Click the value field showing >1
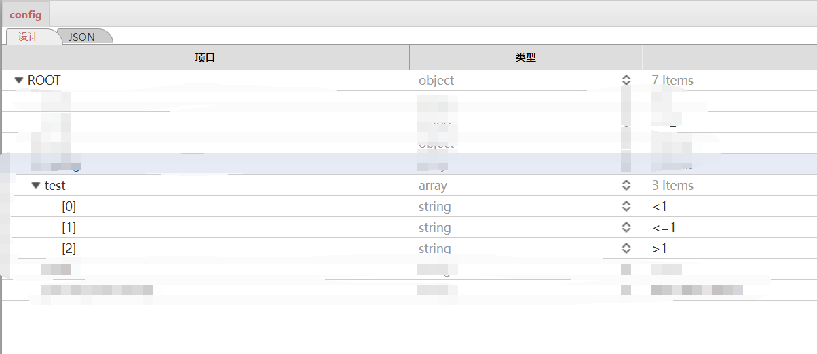This screenshot has width=817, height=354. (x=659, y=248)
